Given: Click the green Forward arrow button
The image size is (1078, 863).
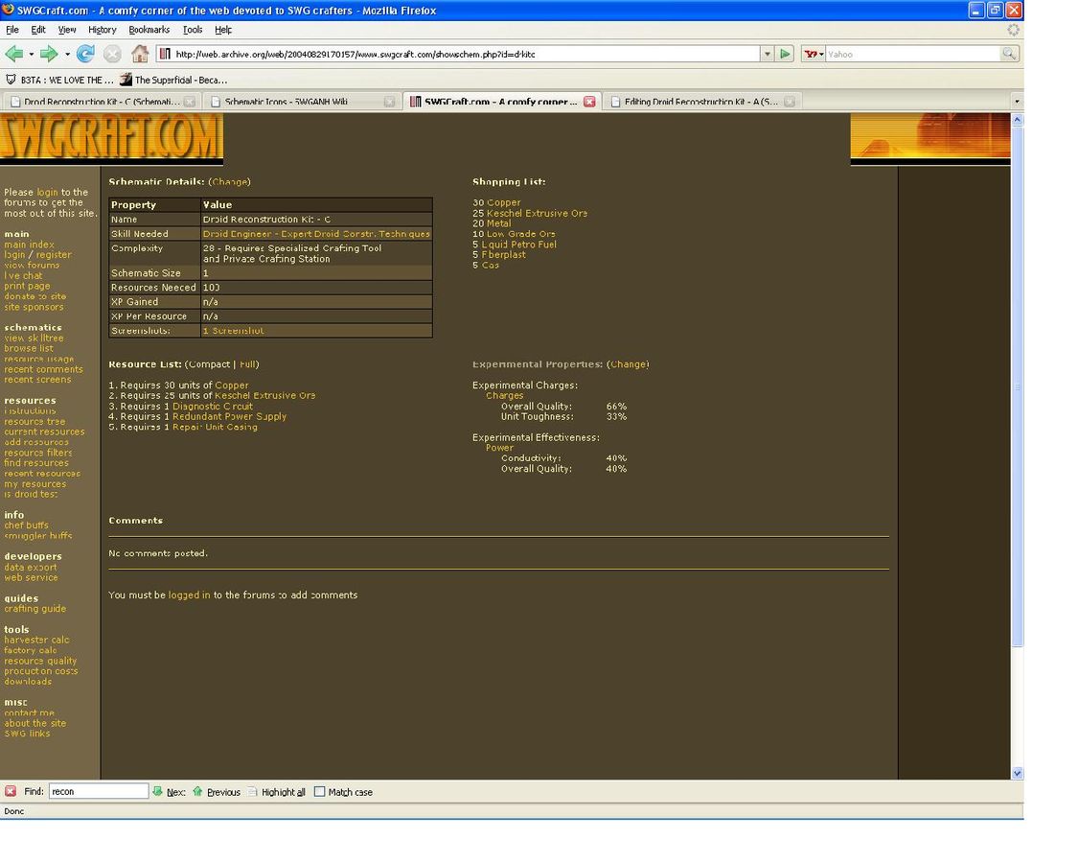Looking at the screenshot, I should [48, 54].
